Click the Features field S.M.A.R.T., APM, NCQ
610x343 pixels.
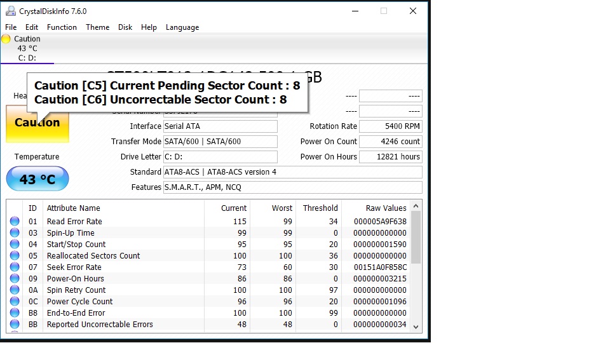[x=292, y=187]
